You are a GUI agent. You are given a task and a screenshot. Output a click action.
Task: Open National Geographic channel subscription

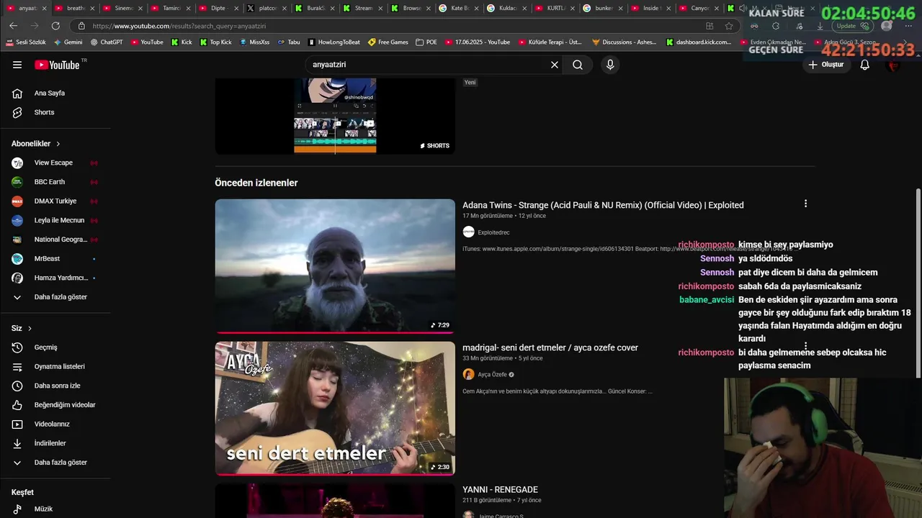coord(55,240)
